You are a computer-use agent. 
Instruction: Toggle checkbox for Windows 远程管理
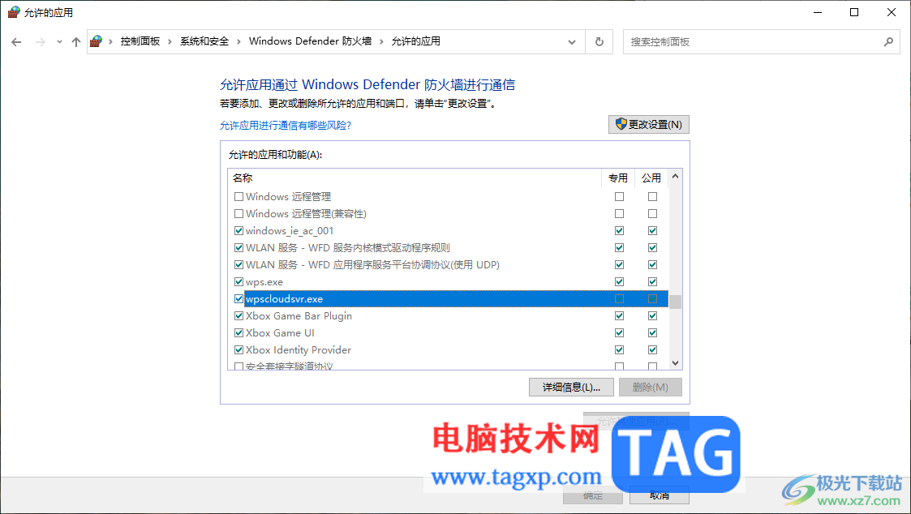pyautogui.click(x=238, y=197)
